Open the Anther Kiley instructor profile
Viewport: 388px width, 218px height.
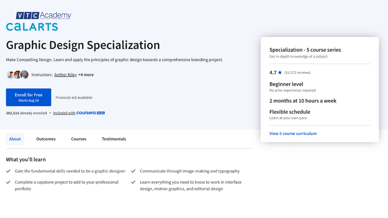(65, 74)
